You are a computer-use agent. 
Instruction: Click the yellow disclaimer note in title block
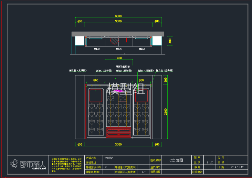[x=67, y=165]
